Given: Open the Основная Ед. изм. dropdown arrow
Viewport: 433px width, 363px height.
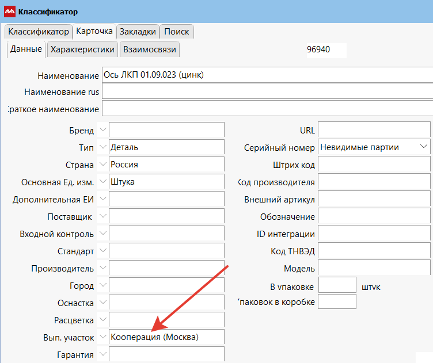Looking at the screenshot, I should [x=102, y=182].
